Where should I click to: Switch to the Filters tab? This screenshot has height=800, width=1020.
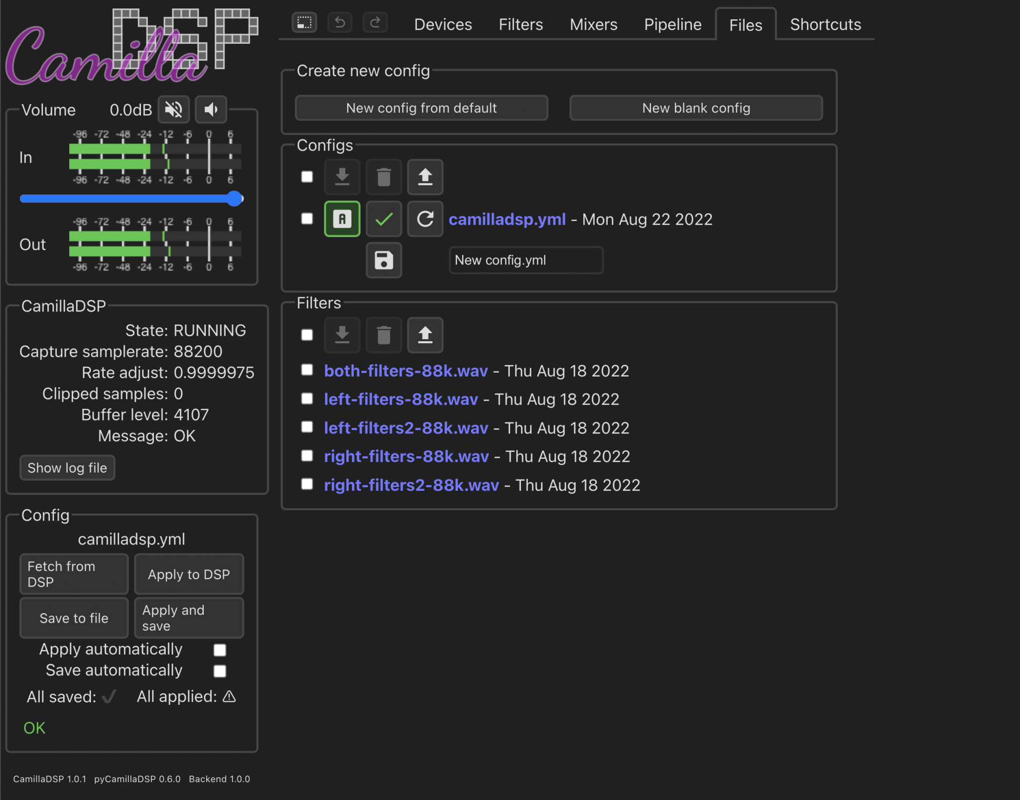tap(521, 24)
